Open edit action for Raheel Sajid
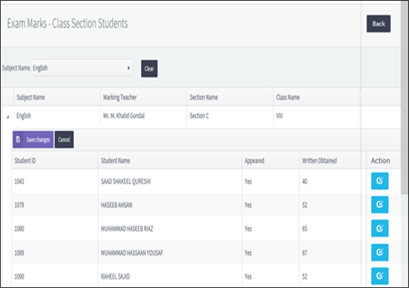Viewport: 409px width, 288px height. click(380, 274)
